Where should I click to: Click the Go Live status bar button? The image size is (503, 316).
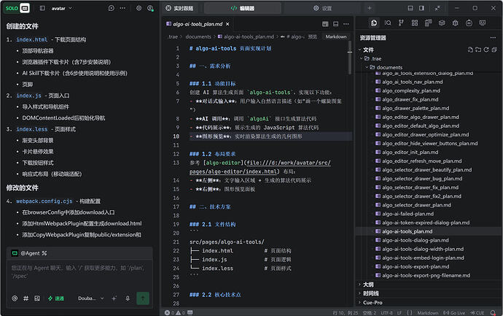point(454,312)
